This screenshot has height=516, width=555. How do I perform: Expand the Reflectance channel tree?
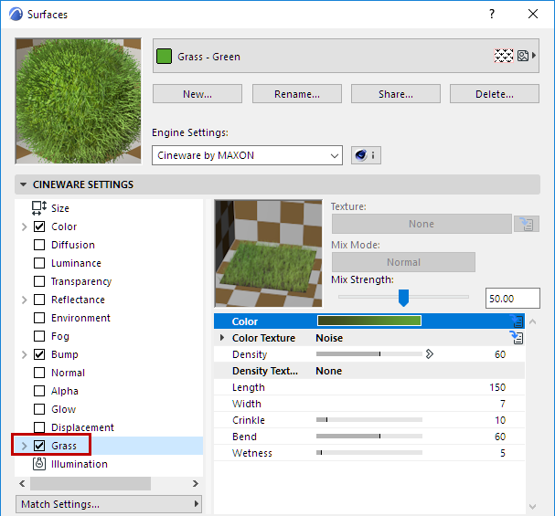coord(24,300)
